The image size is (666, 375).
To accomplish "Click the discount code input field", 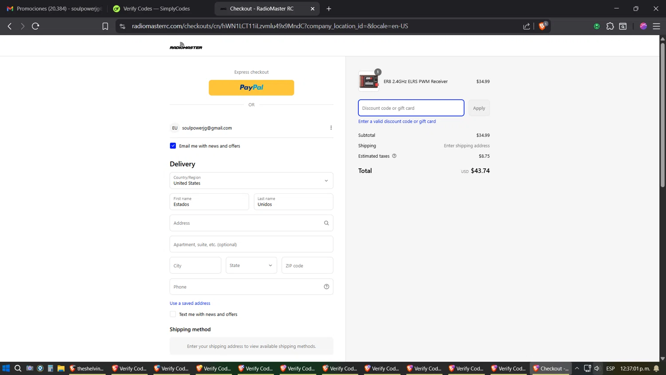I will pos(411,108).
